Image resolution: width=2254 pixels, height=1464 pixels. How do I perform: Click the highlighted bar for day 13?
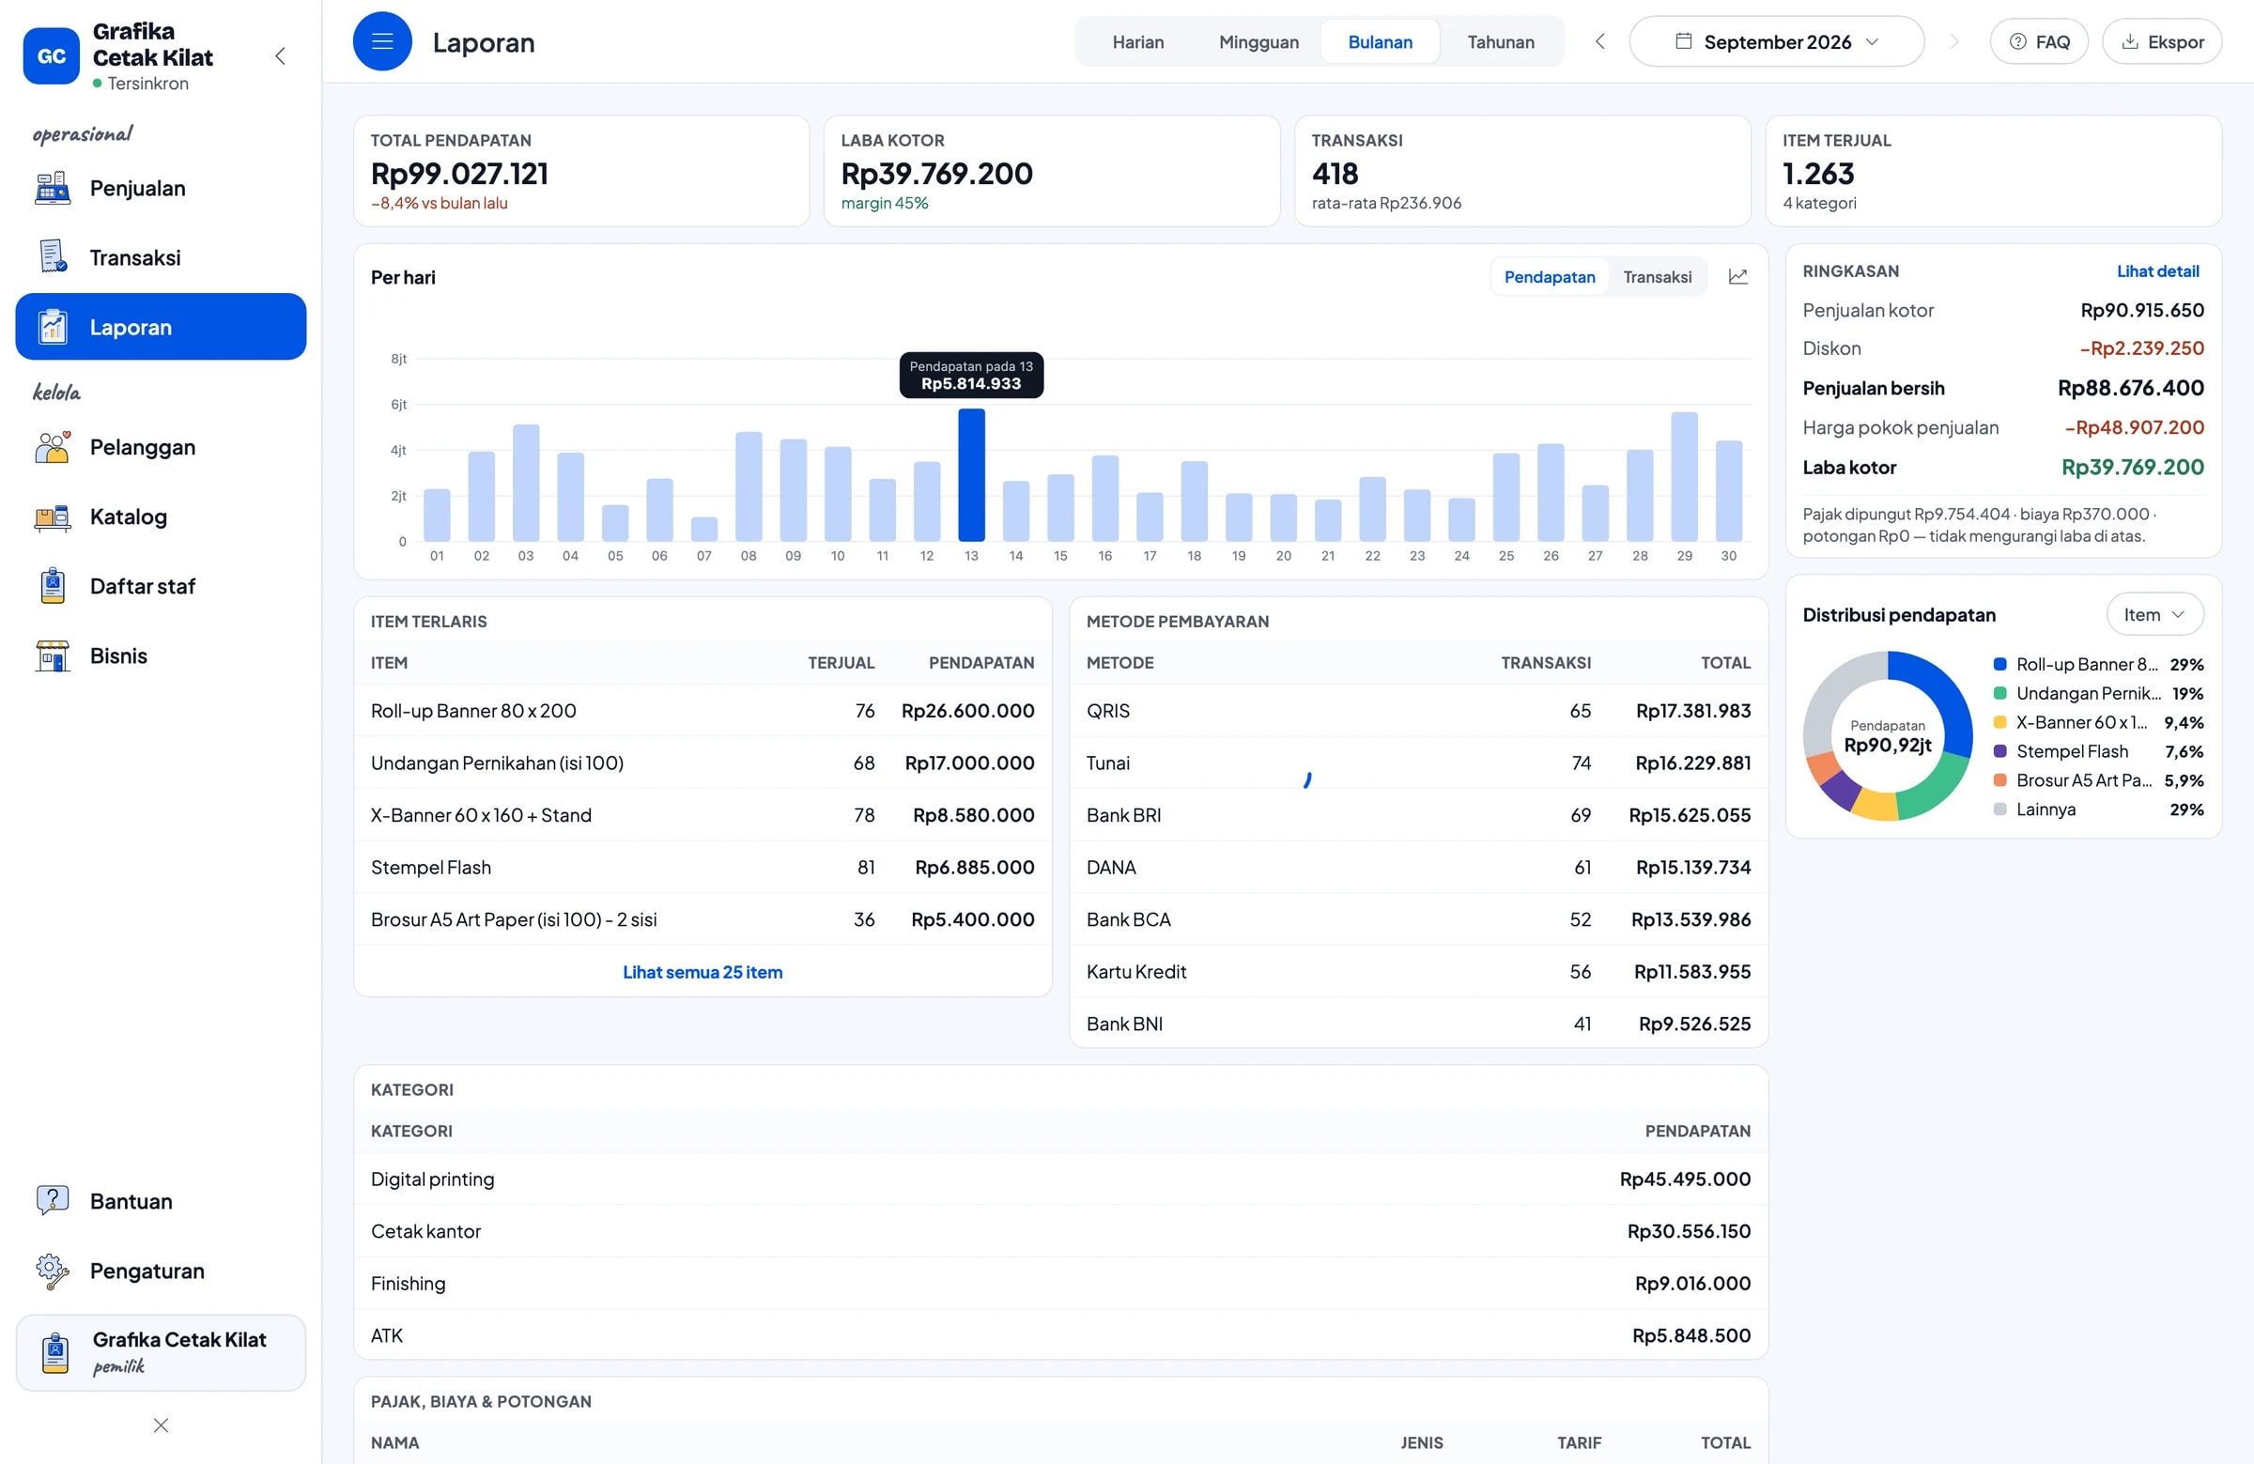pos(971,474)
